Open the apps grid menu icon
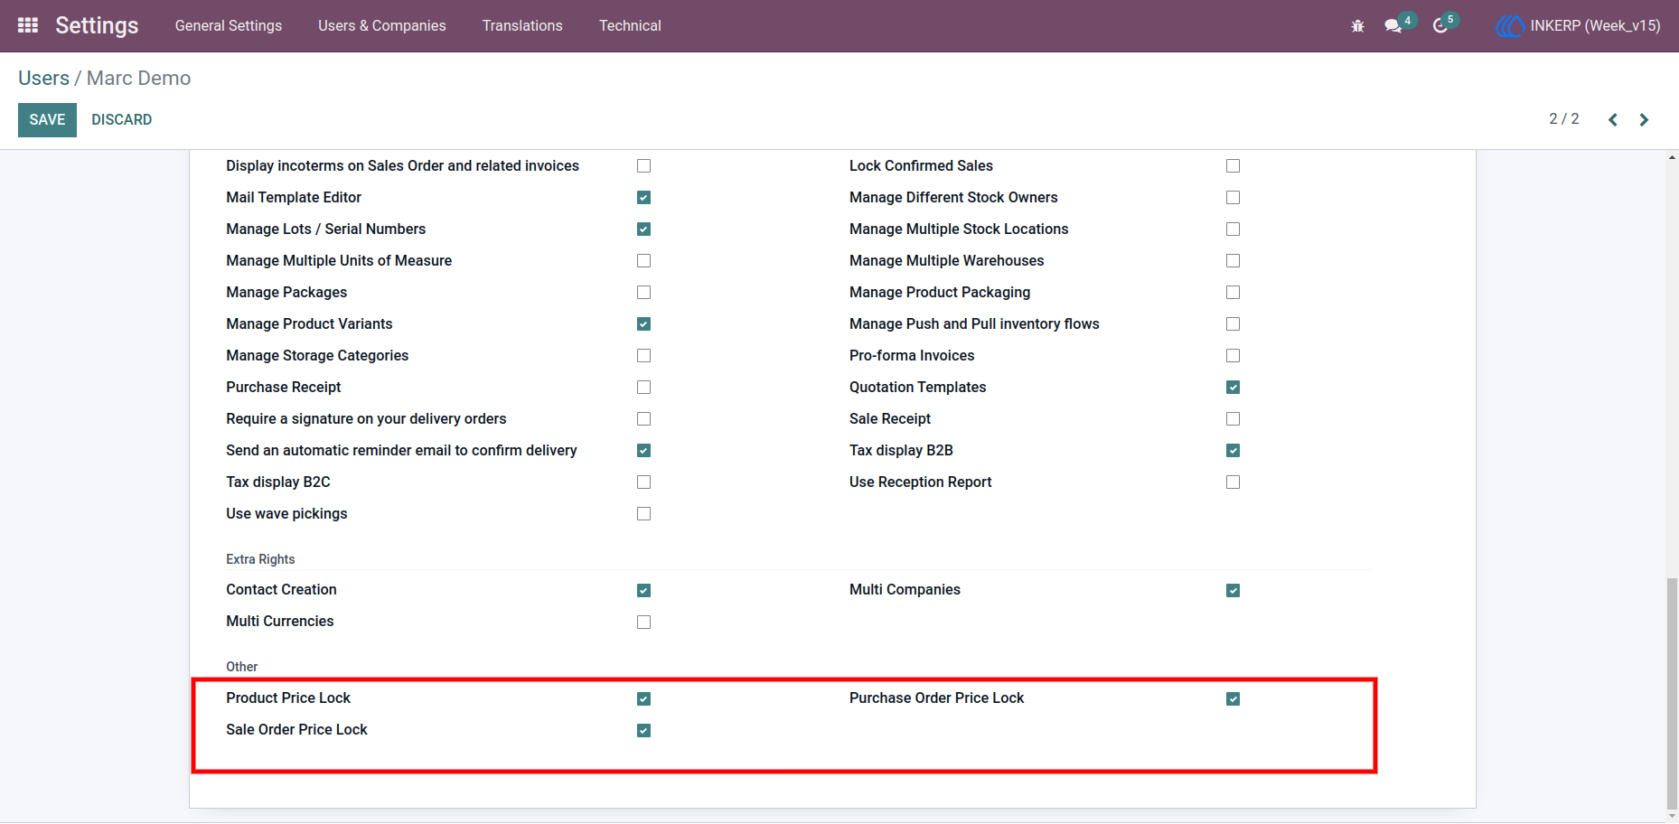 click(x=28, y=25)
